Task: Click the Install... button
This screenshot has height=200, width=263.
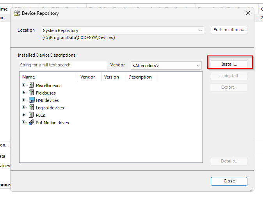Action: [x=229, y=64]
